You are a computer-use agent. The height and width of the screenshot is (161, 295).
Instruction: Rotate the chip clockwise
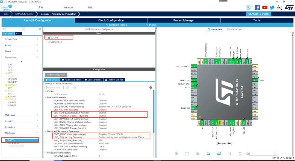(208, 154)
